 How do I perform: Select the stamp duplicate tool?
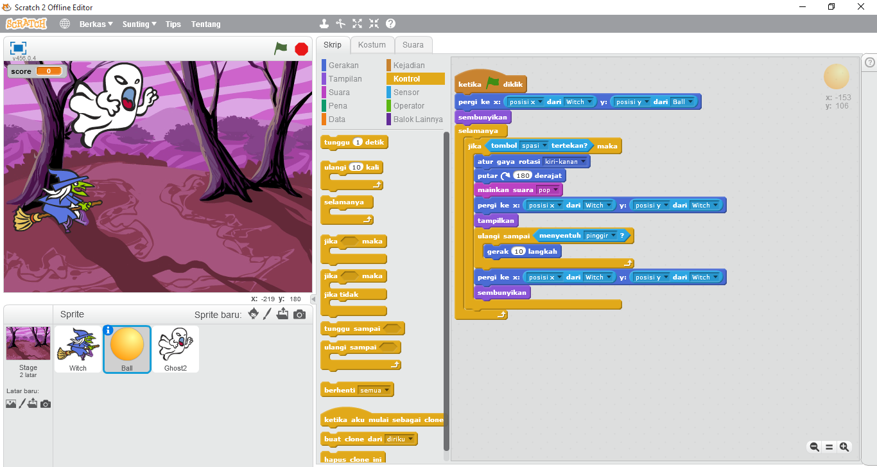coord(324,23)
